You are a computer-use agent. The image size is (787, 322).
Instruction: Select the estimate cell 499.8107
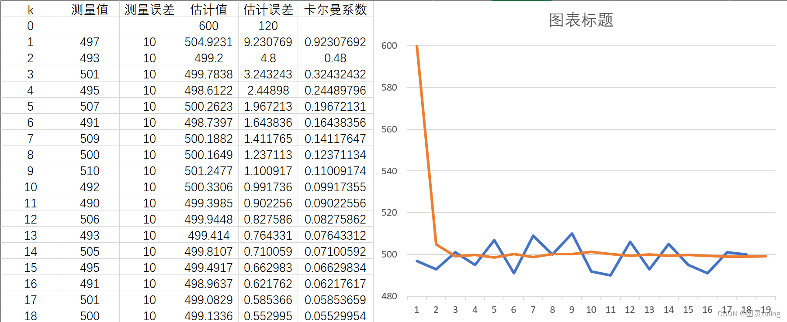[208, 251]
